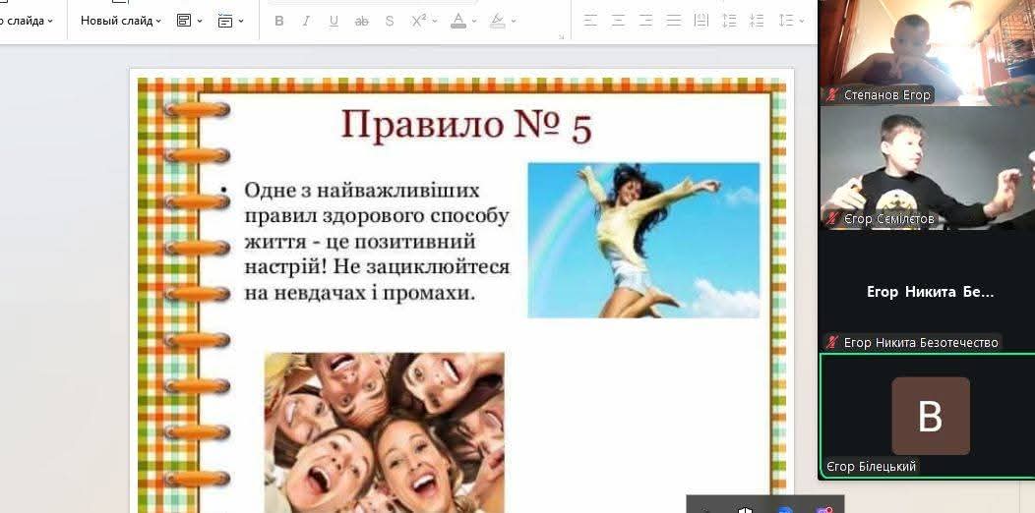Screen dimensions: 1035x513
Task: Click the Єгор Білецький participant tile
Action: click(928, 416)
